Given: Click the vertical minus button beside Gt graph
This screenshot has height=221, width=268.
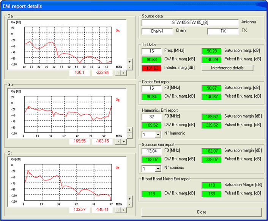Looking at the screenshot, I should click(x=129, y=204).
